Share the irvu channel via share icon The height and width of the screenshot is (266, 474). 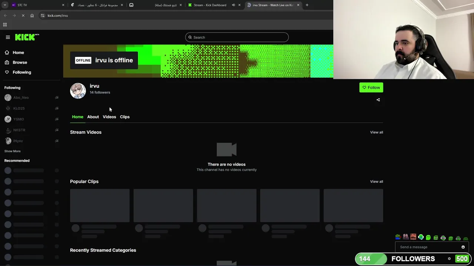tap(378, 100)
